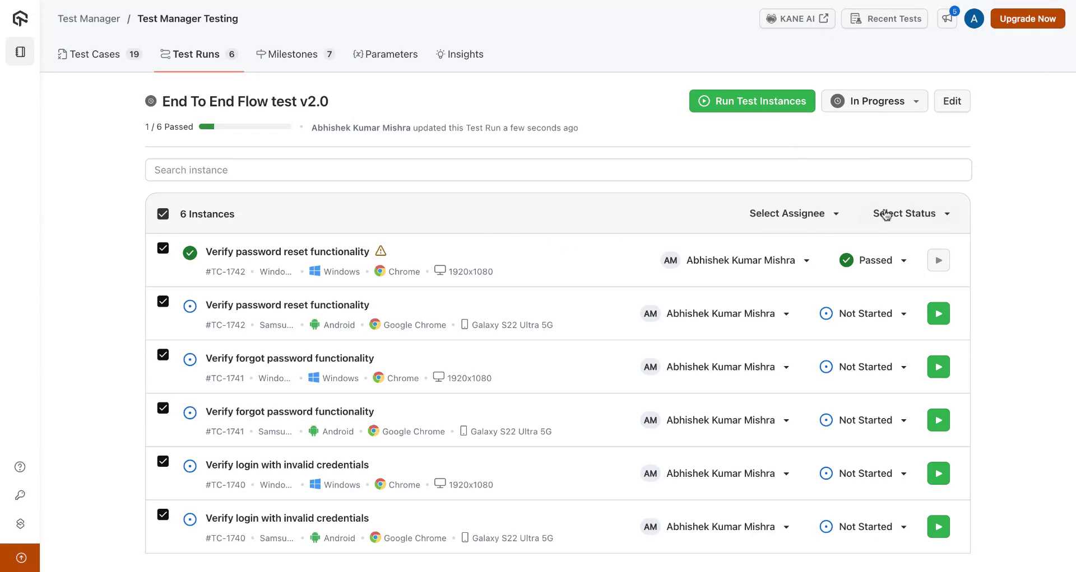Open the announcements megaphone icon
Viewport: 1076px width, 572px height.
tap(947, 18)
